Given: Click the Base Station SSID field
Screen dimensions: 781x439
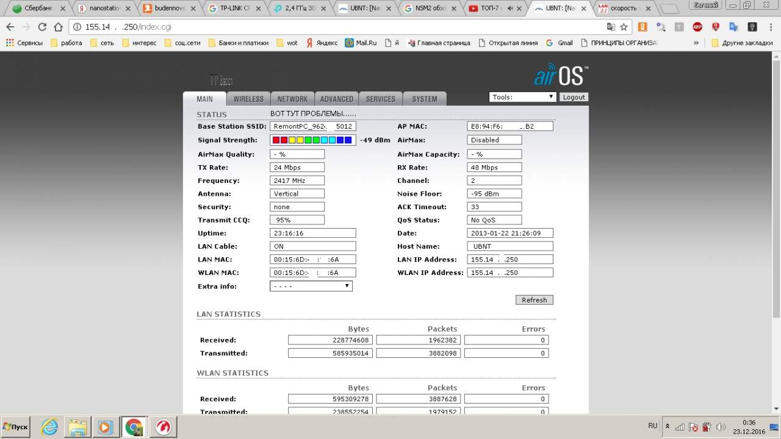Looking at the screenshot, I should coord(312,126).
